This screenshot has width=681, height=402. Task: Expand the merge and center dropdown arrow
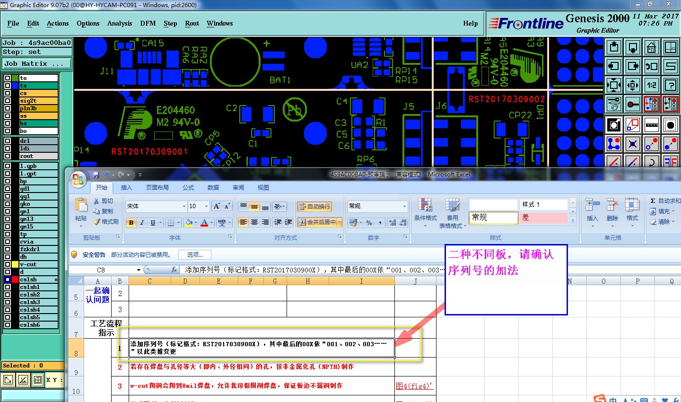[x=340, y=222]
